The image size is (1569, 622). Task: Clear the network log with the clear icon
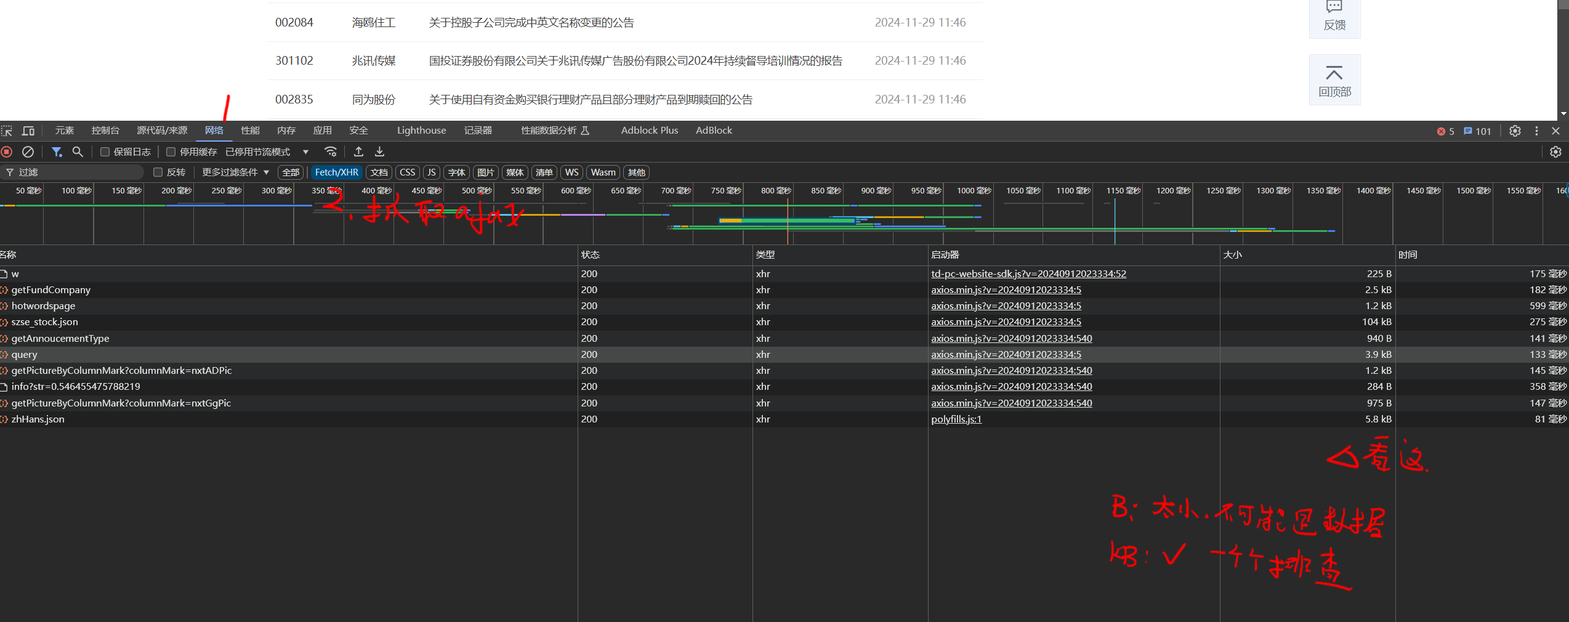click(28, 151)
